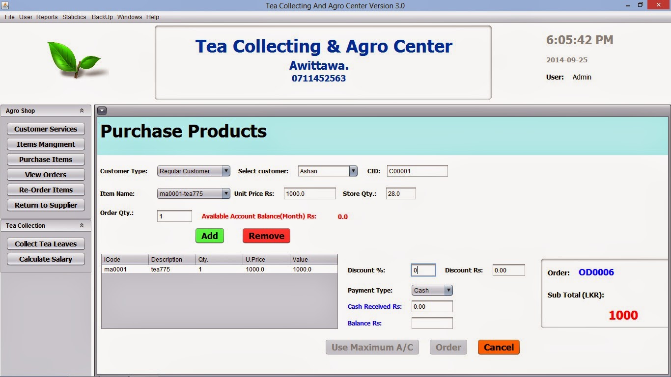
Task: Click the Remove button
Action: pos(266,236)
